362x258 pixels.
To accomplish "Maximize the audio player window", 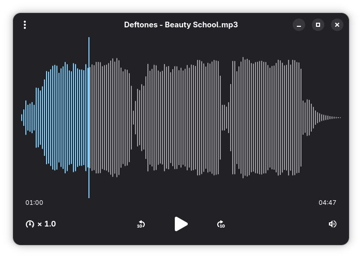I will tap(318, 25).
